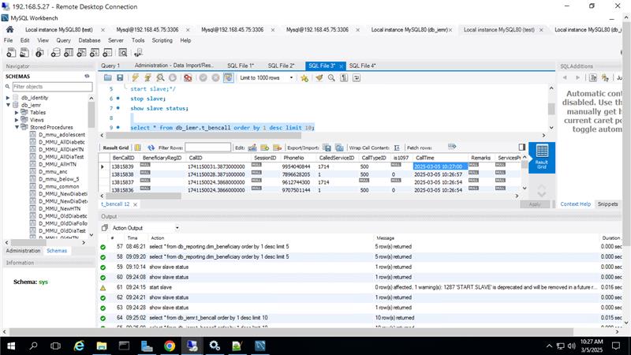Screen dimensions: 631x355
Task: Create a new SQL tab from main toolbar
Action: (x=11, y=53)
